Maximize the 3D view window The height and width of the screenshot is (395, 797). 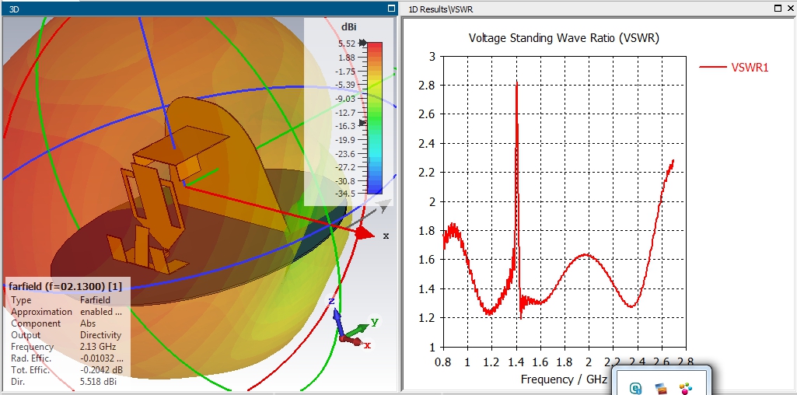coord(390,8)
